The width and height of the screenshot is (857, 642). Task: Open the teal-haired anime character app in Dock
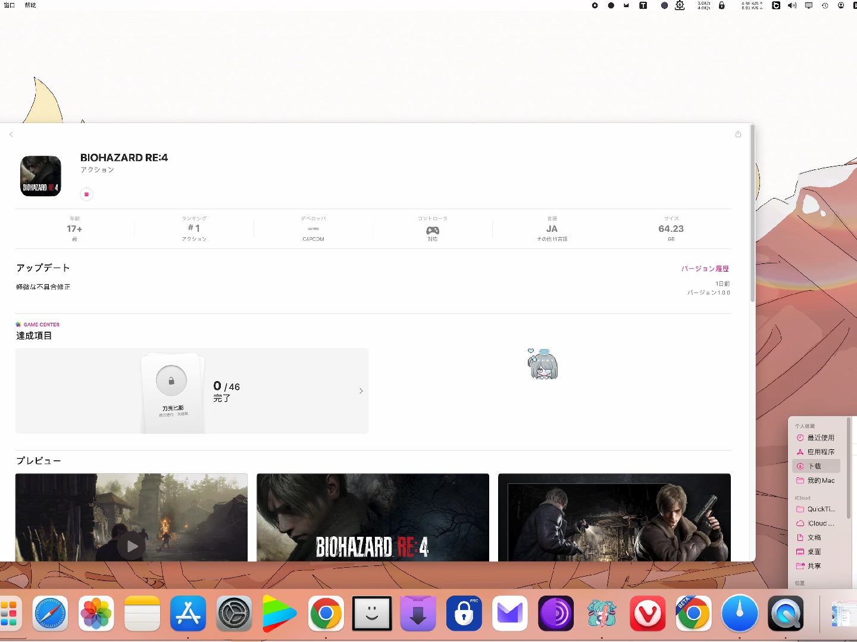tap(602, 613)
